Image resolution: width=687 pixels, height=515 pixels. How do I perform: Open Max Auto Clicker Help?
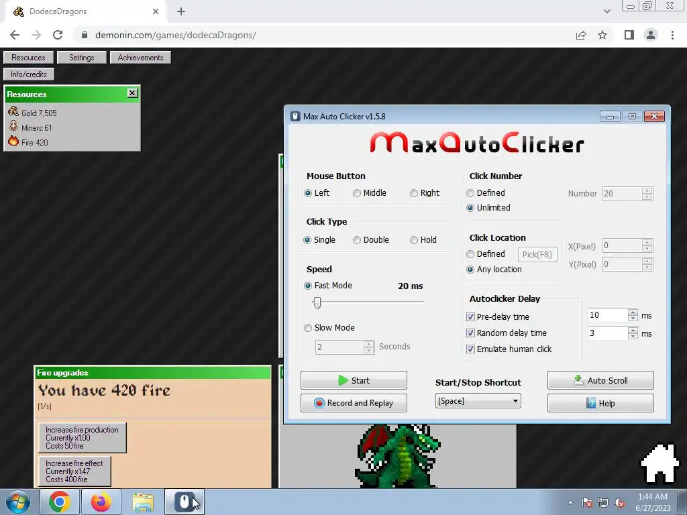click(600, 403)
